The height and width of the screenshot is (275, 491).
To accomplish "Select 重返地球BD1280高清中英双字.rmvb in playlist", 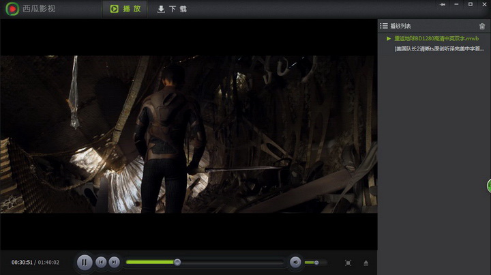I will 436,38.
